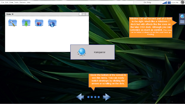Select the first desktop dot
The width and height of the screenshot is (185, 104).
(x=88, y=97)
